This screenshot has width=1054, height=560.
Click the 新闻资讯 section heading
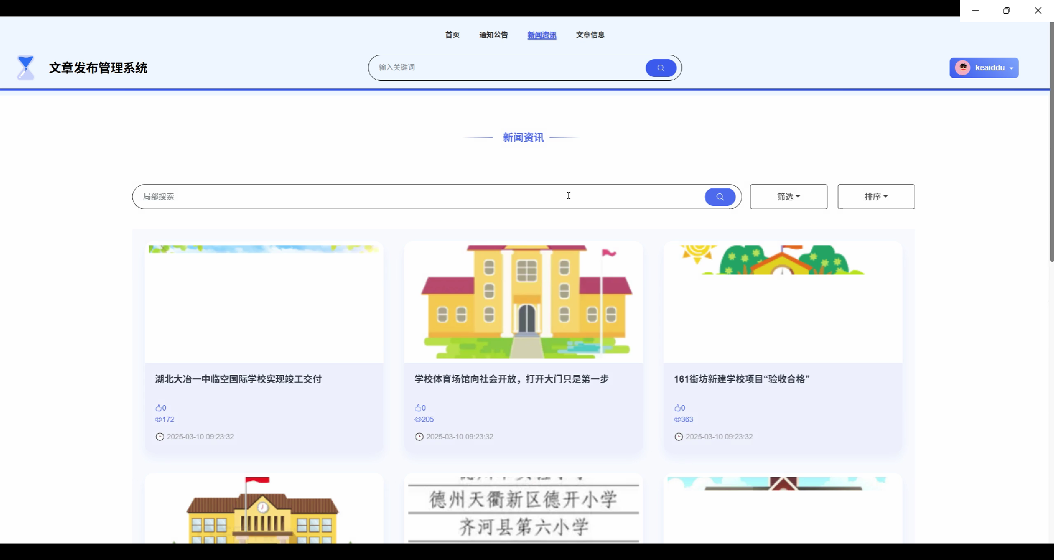[x=523, y=138]
